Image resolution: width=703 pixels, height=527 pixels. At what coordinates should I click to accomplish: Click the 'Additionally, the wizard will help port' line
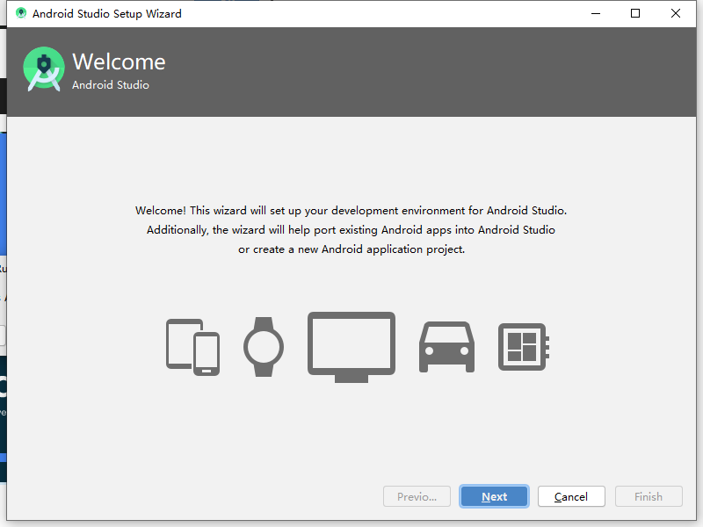click(351, 230)
